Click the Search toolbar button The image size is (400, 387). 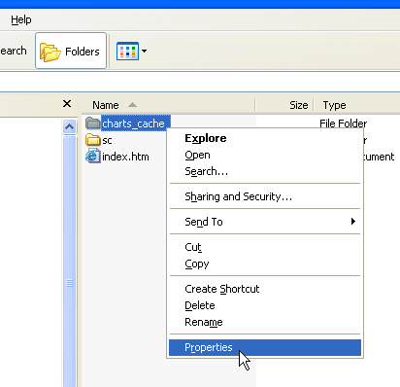[14, 51]
